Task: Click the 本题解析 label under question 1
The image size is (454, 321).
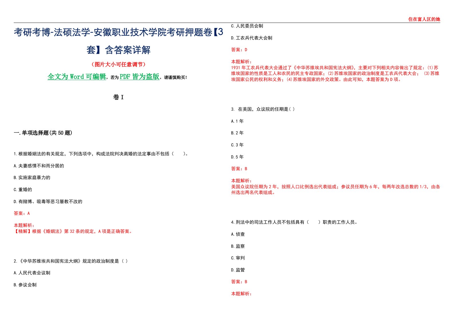Action: point(24,225)
